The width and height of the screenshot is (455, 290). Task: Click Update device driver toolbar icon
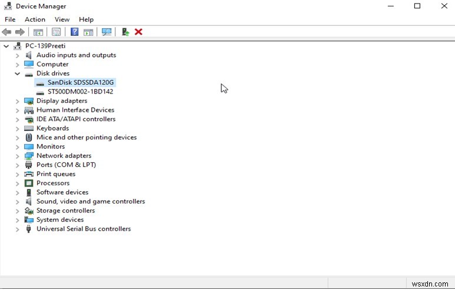125,32
